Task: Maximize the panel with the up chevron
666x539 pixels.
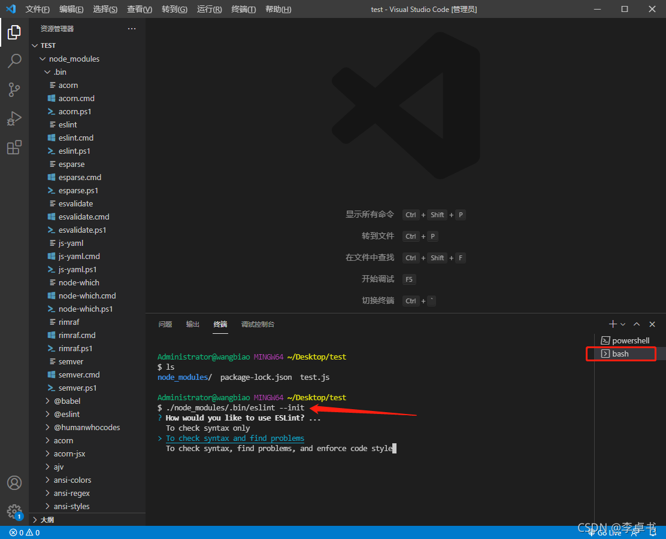Action: (x=637, y=324)
